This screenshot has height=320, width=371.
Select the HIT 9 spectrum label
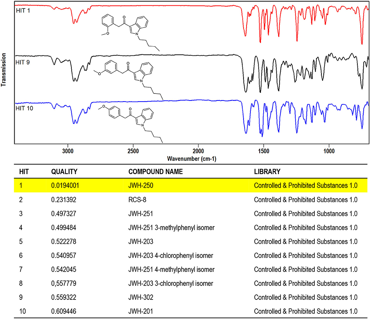(x=22, y=62)
